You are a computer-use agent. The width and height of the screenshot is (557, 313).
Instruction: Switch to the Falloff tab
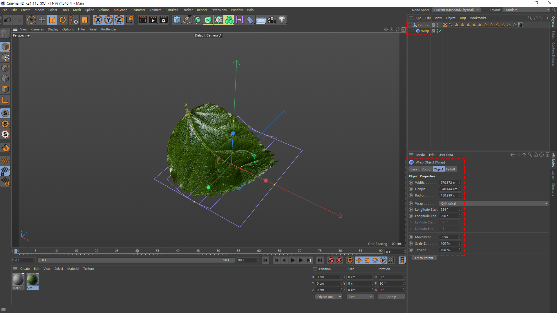[x=450, y=169]
